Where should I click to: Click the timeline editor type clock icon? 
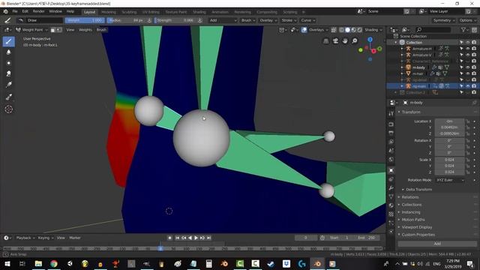(7, 238)
